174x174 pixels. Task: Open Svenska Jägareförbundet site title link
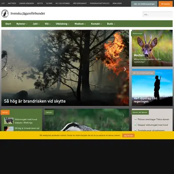coord(27,13)
